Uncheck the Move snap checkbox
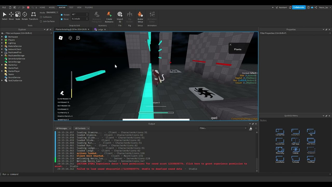This screenshot has width=332, height=187. point(62,19)
